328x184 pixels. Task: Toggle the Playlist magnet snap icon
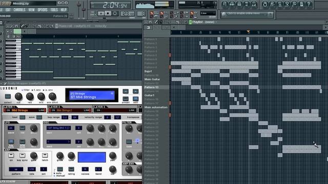[150, 22]
